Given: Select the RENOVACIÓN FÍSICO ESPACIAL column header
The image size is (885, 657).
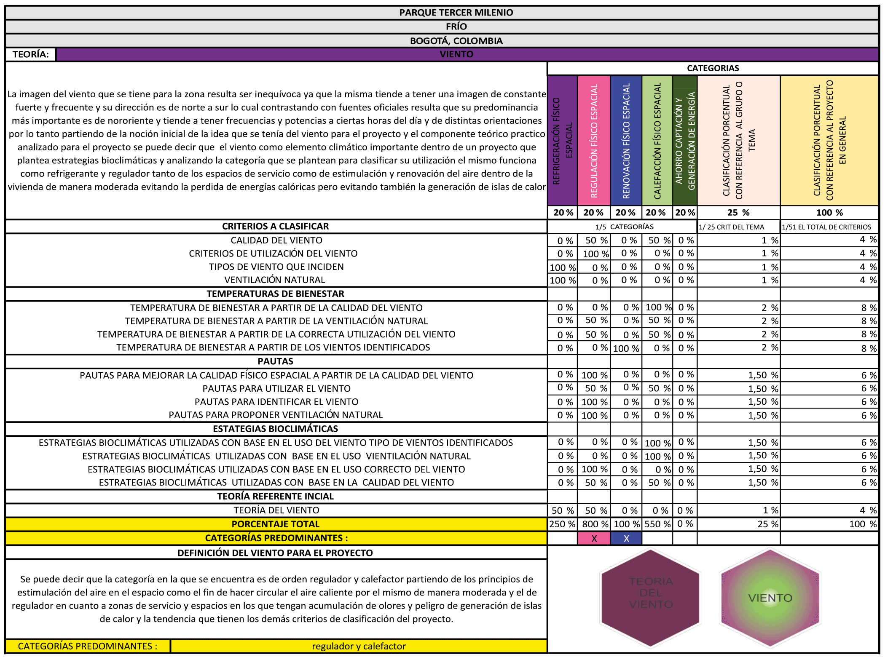Looking at the screenshot, I should (x=626, y=141).
